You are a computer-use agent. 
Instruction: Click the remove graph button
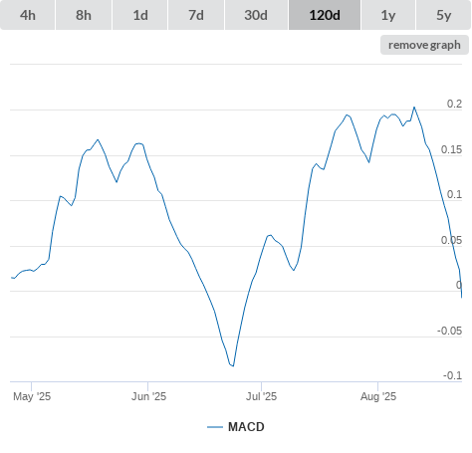pyautogui.click(x=424, y=45)
